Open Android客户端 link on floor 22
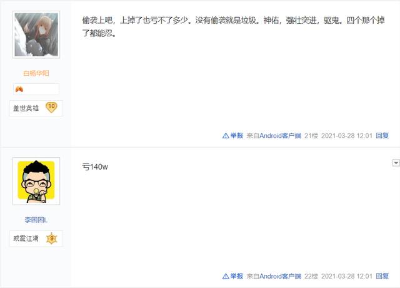Image resolution: width=400 pixels, height=288 pixels. point(281,276)
